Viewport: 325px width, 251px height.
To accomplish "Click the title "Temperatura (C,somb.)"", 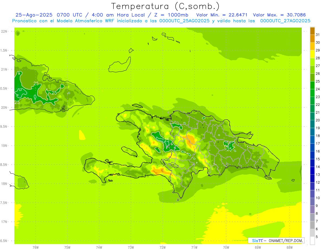I will tap(165, 6).
